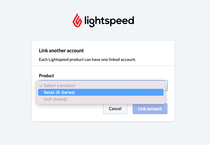Click the (linked) suffix of Golf
The height and width of the screenshot is (145, 210).
(60, 99)
